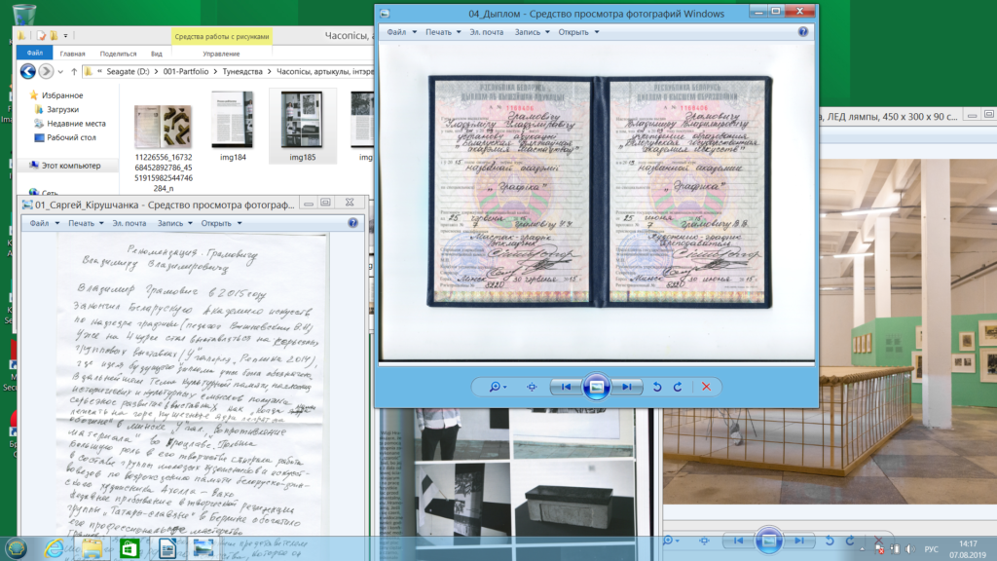
Task: Show hidden tray icons arrow
Action: (x=863, y=549)
